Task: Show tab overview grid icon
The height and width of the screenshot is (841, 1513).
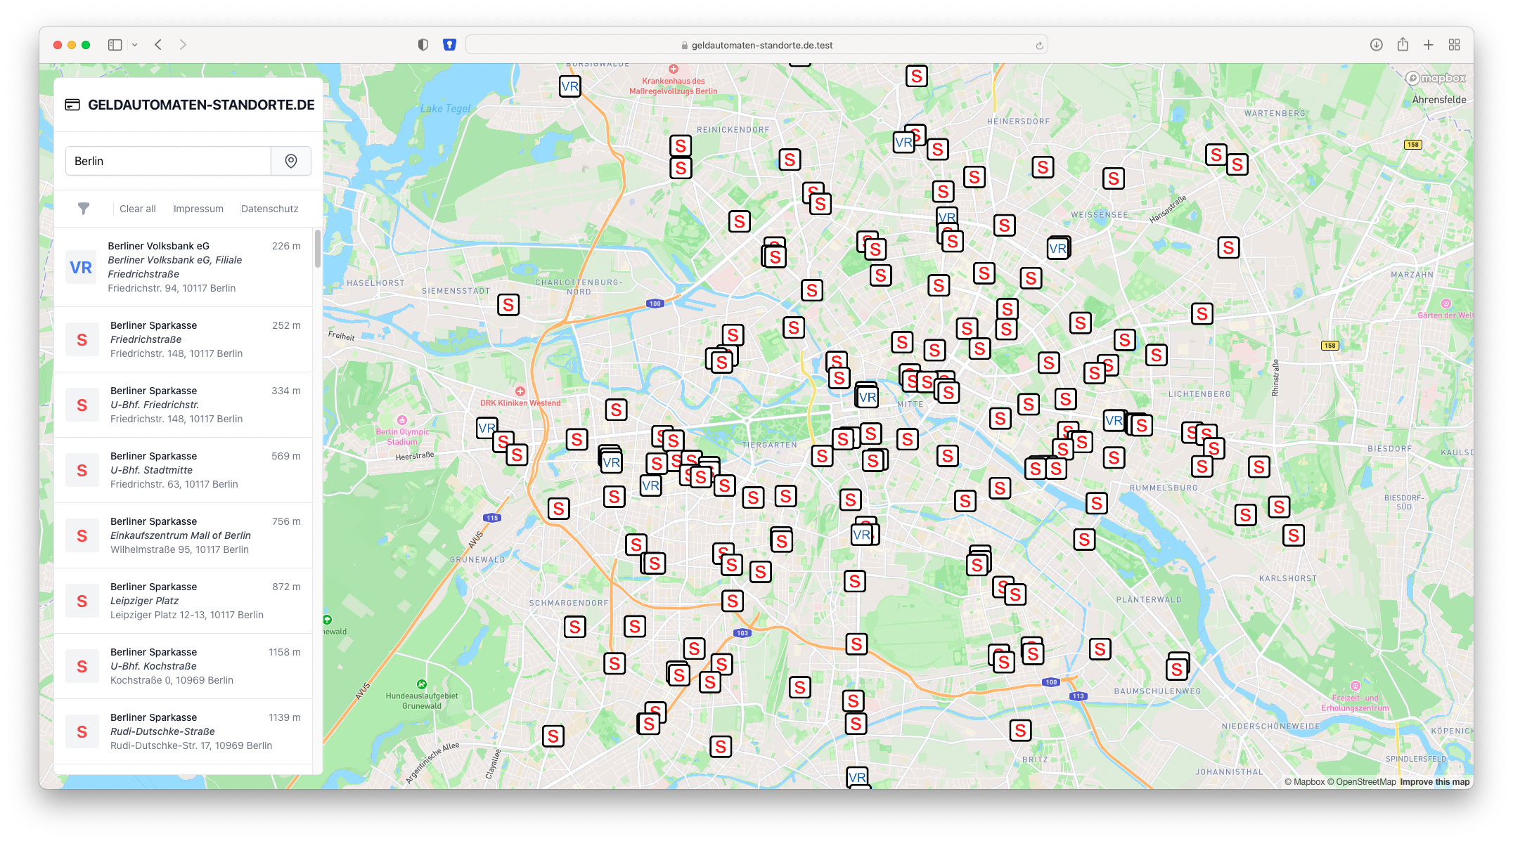Action: [x=1455, y=45]
